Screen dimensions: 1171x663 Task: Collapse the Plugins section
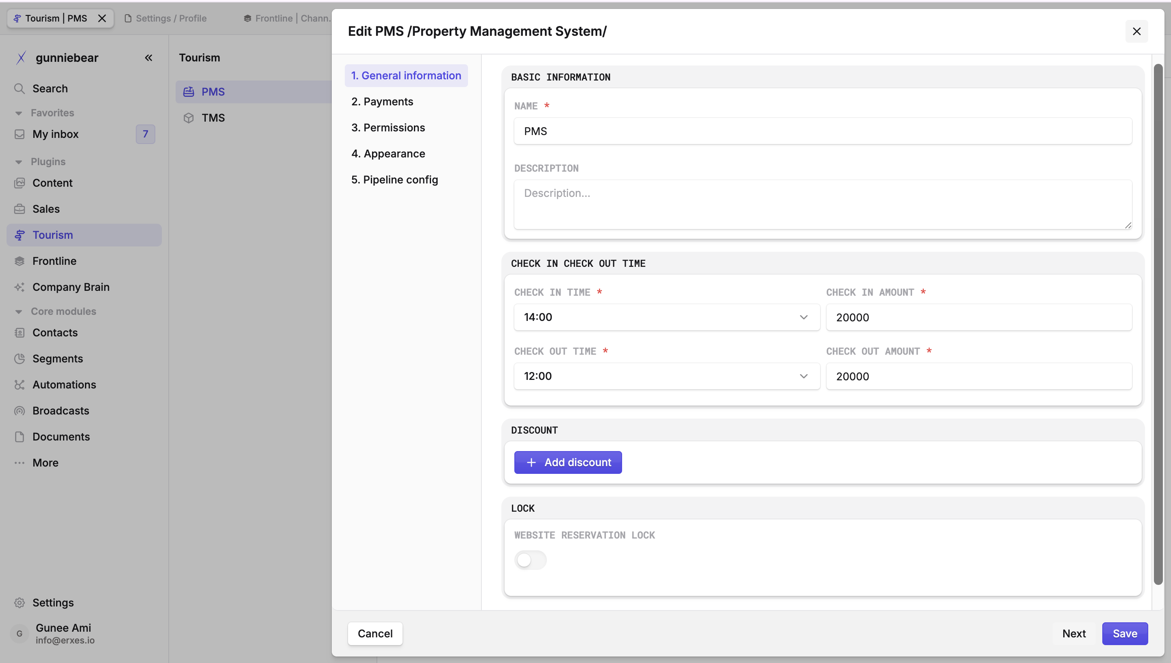tap(19, 161)
